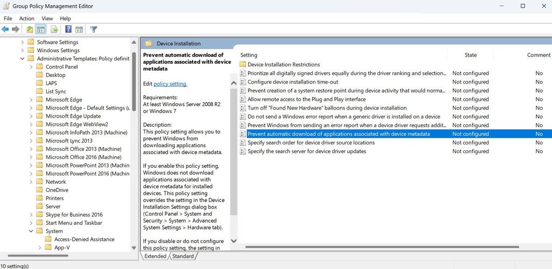Open the Action menu

[x=27, y=18]
